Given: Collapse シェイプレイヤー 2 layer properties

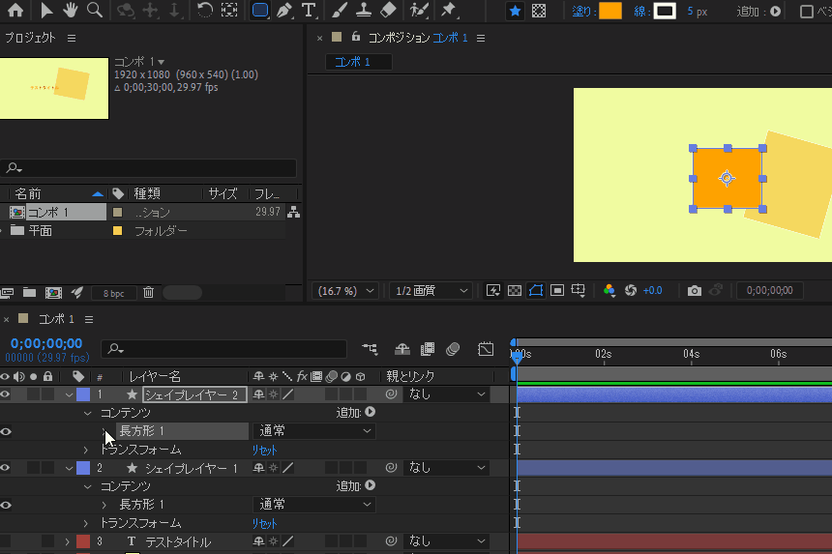Looking at the screenshot, I should 69,394.
